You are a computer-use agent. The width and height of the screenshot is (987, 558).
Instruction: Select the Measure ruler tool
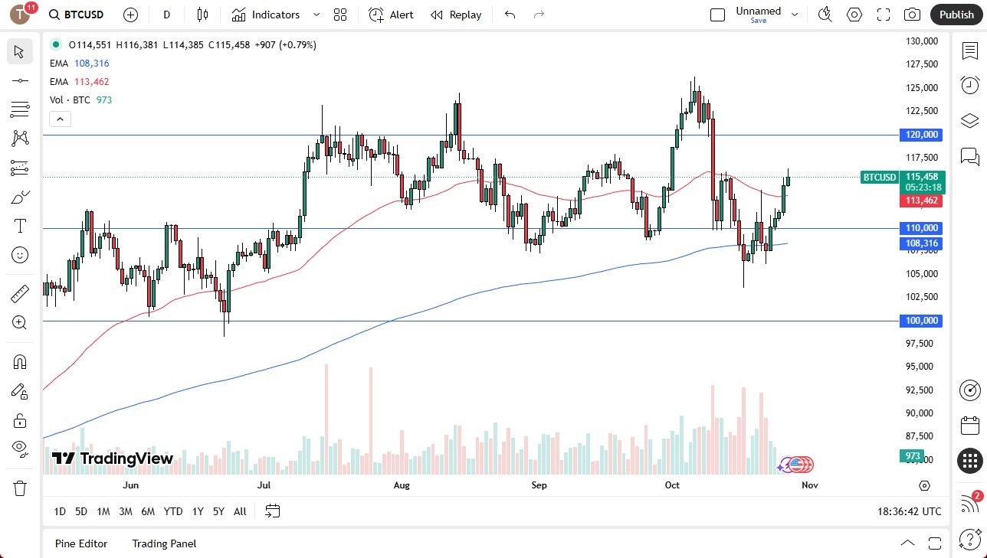[x=19, y=293]
